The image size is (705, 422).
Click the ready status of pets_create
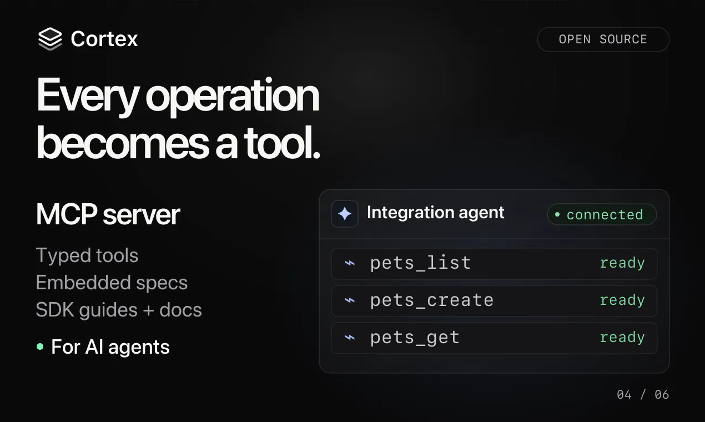click(622, 300)
